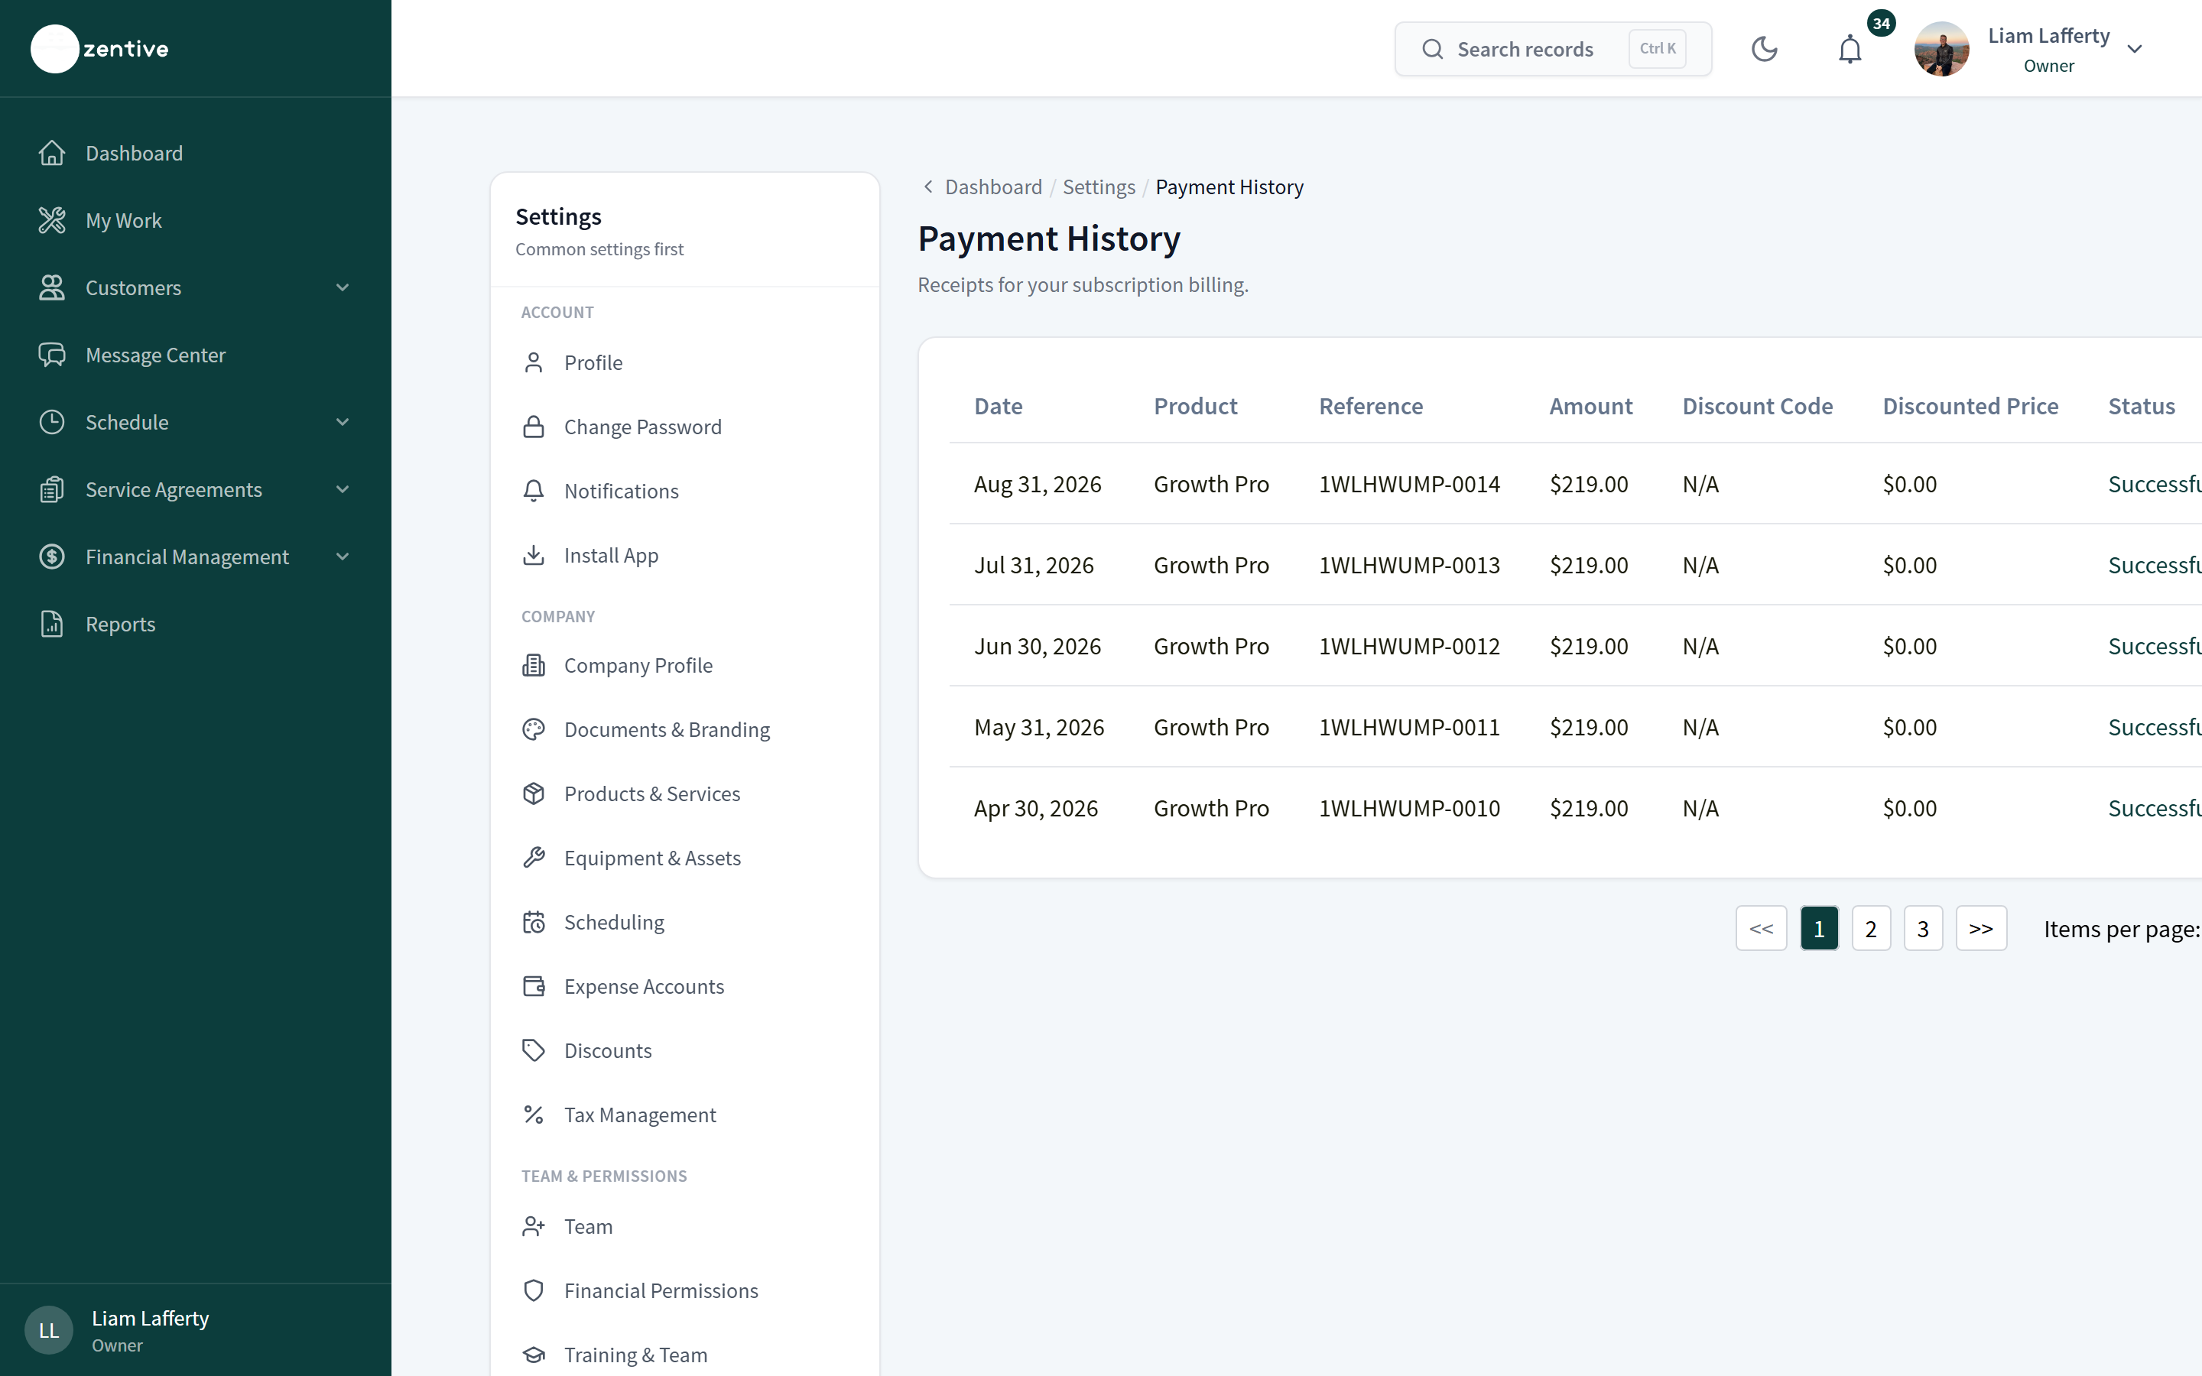The height and width of the screenshot is (1376, 2202).
Task: Expand the Service Agreements submenu chevron
Action: [343, 489]
